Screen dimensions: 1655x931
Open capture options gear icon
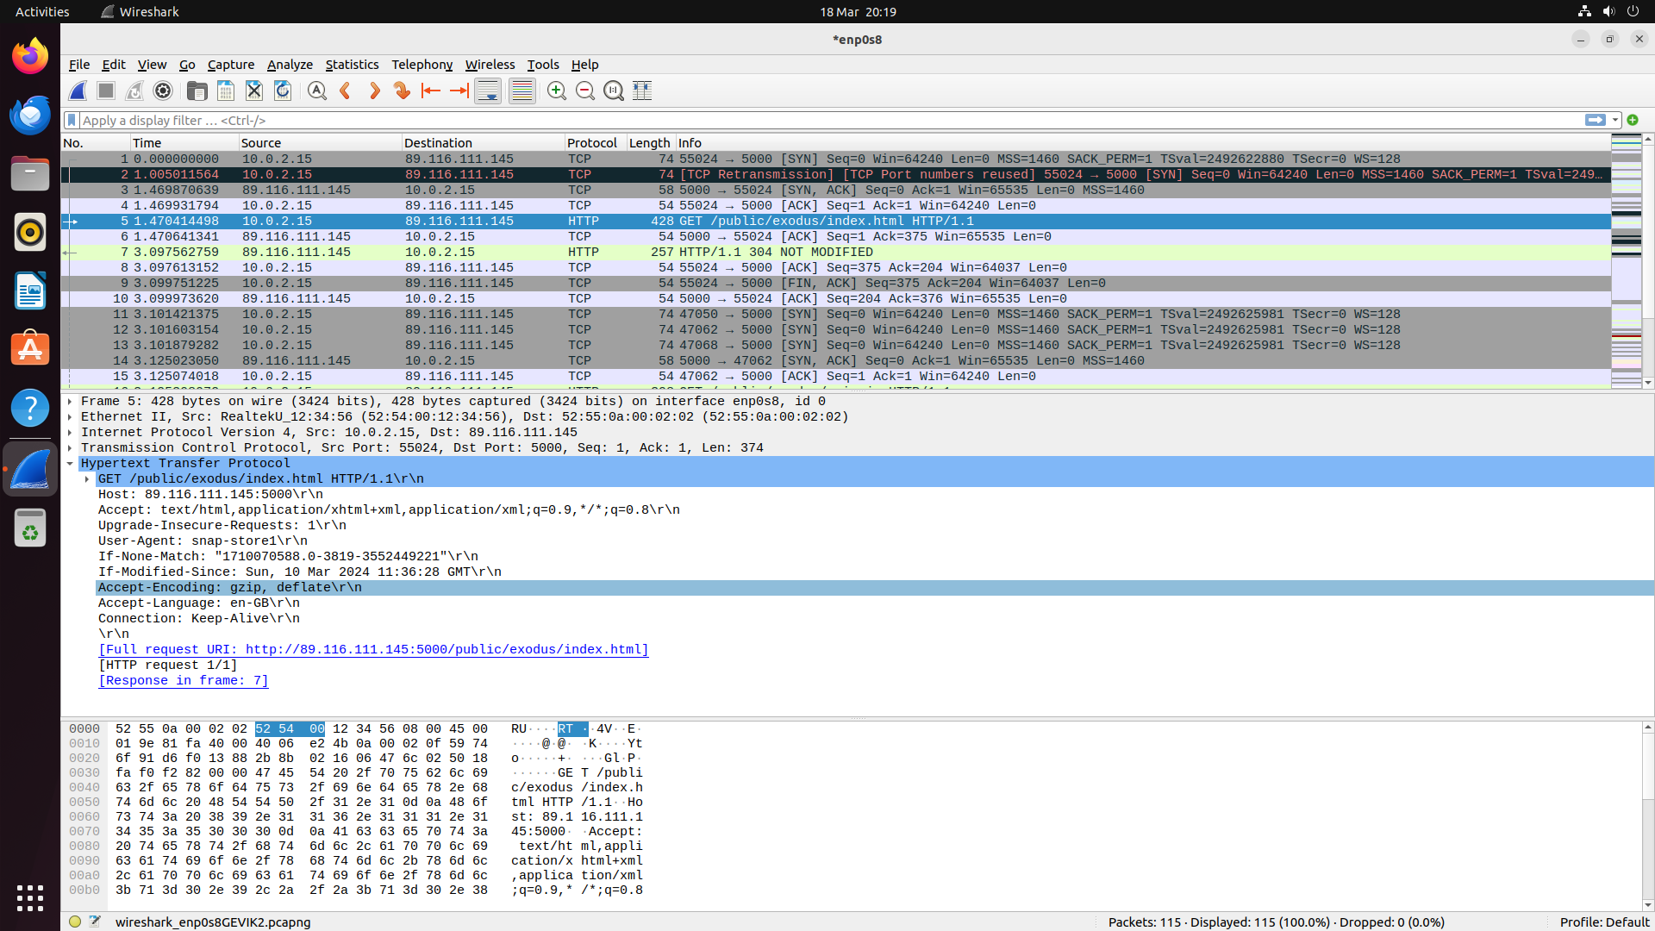(163, 91)
